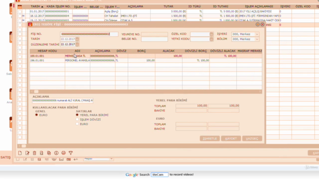Tick the row checkbox for 19.12.2017 entry
The width and height of the screenshot is (319, 179).
tap(20, 20)
